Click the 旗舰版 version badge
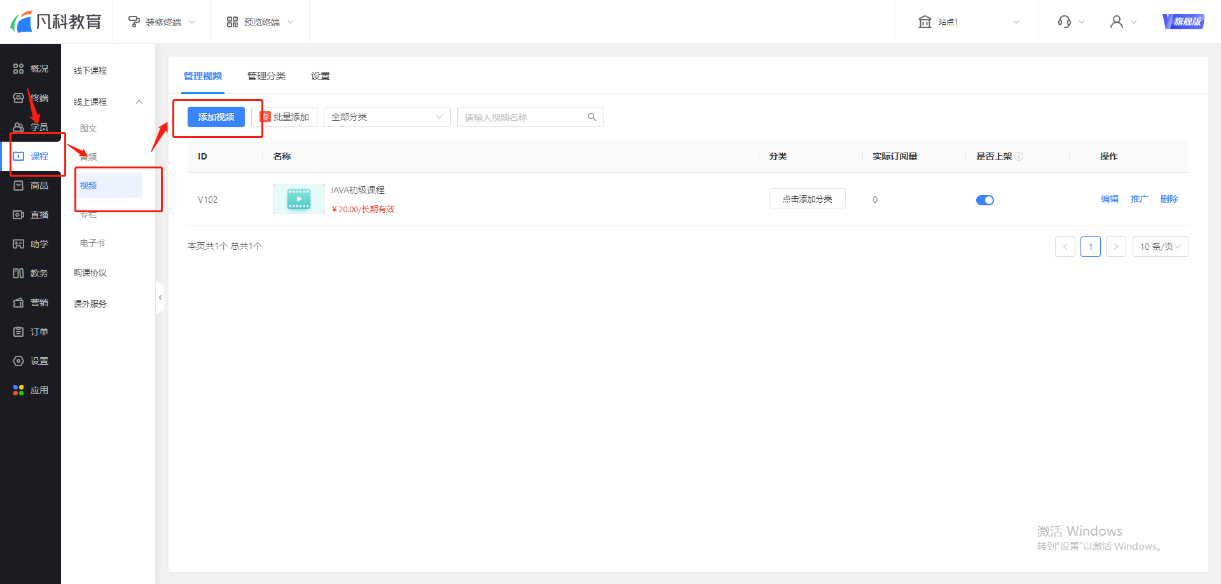The height and width of the screenshot is (584, 1221). pyautogui.click(x=1183, y=22)
